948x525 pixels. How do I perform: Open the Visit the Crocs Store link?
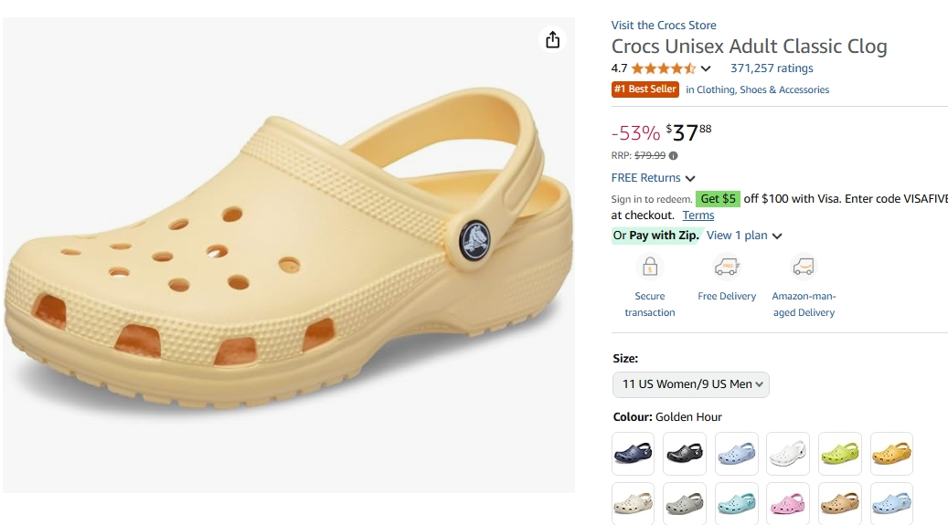click(664, 26)
